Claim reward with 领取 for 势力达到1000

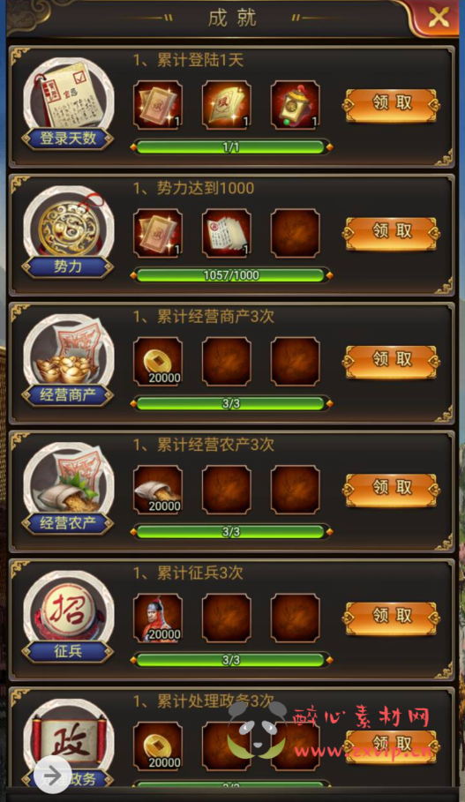click(392, 233)
